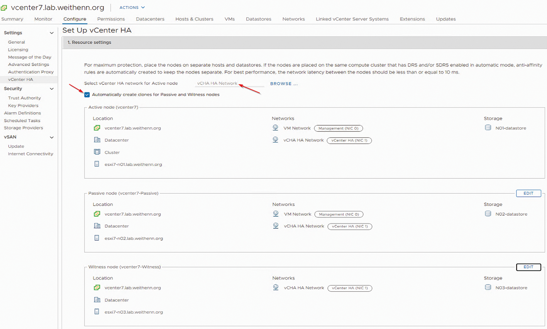Viewport: 547px width, 329px height.
Task: Click vCHA HA Network icon in Active node
Action: click(275, 140)
